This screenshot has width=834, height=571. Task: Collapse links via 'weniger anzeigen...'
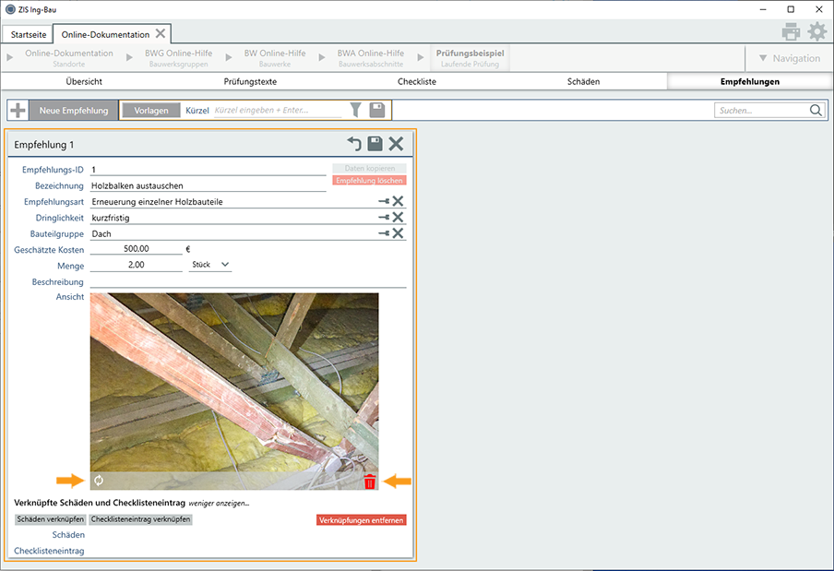coord(220,504)
